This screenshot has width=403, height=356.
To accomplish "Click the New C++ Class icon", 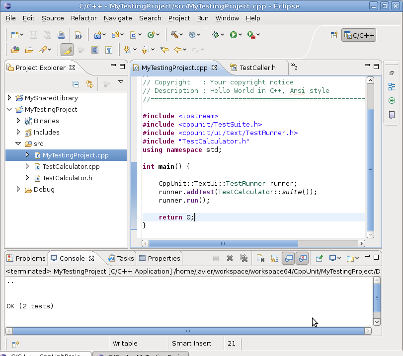I will (151, 35).
